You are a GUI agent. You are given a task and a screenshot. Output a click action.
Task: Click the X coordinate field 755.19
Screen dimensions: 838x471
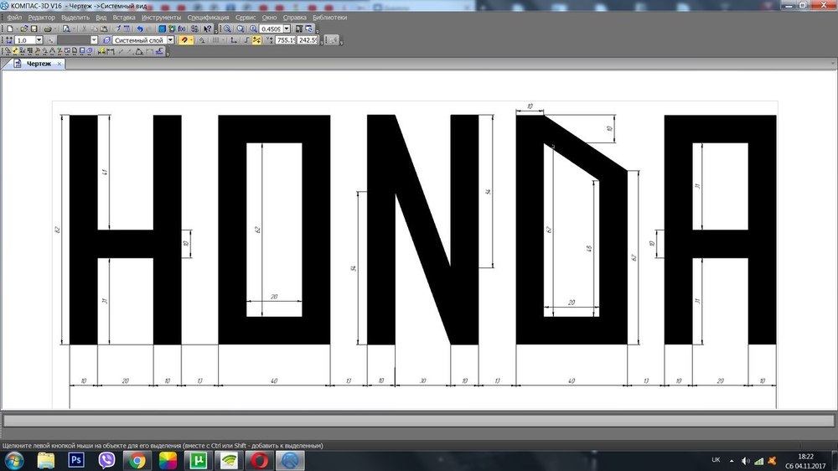point(287,39)
